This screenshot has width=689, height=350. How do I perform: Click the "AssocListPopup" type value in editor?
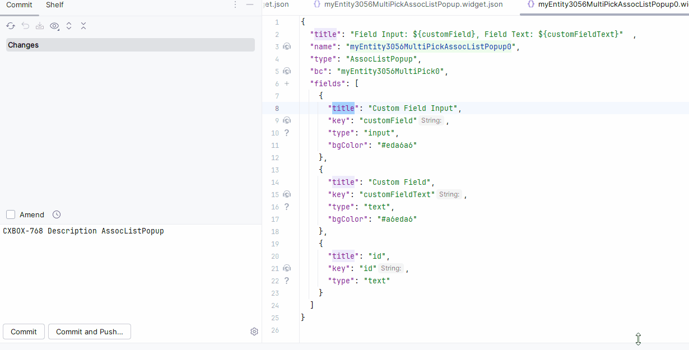[382, 59]
